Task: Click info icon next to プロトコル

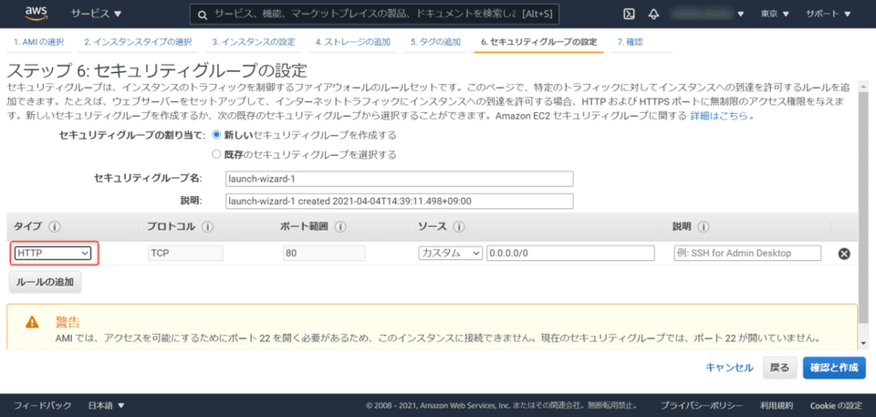Action: point(208,226)
